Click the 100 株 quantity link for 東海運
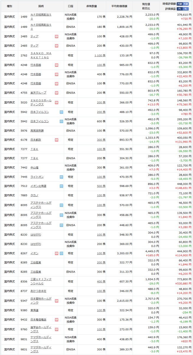Image resolution: width=193 pixels, height=355 pixels. click(101, 310)
